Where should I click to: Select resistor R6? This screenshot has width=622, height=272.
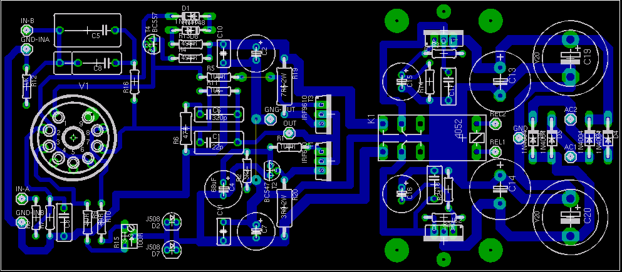(185, 128)
